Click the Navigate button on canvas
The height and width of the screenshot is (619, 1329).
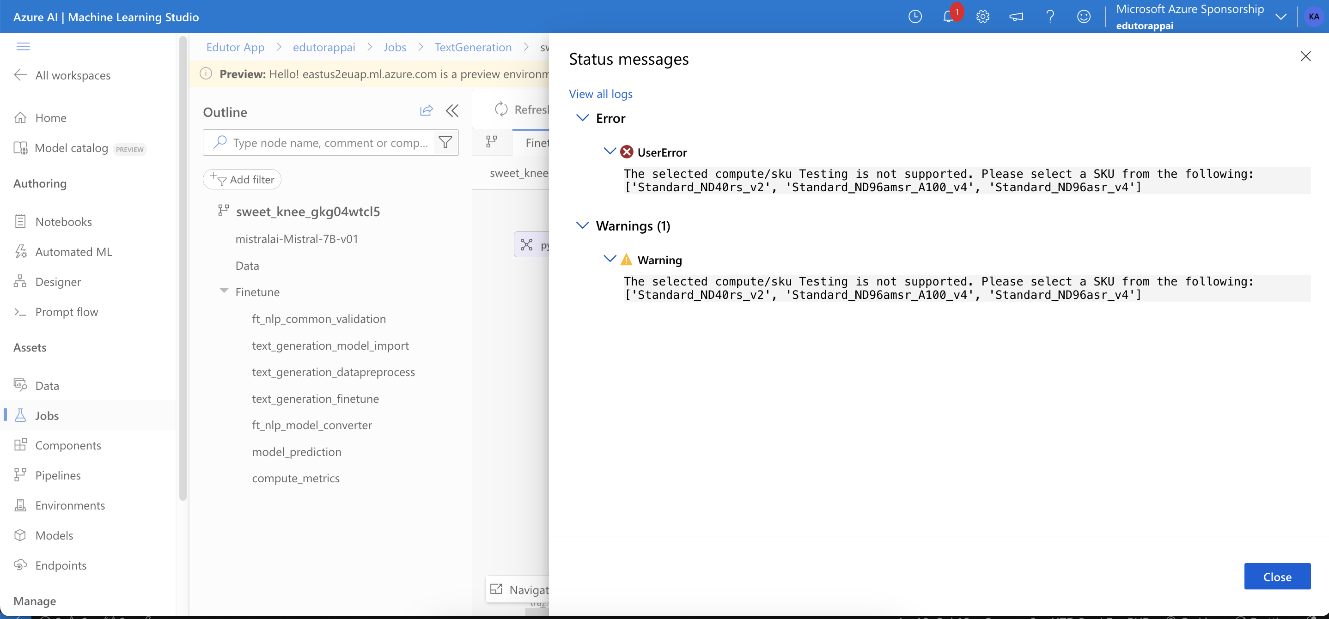[x=518, y=589]
